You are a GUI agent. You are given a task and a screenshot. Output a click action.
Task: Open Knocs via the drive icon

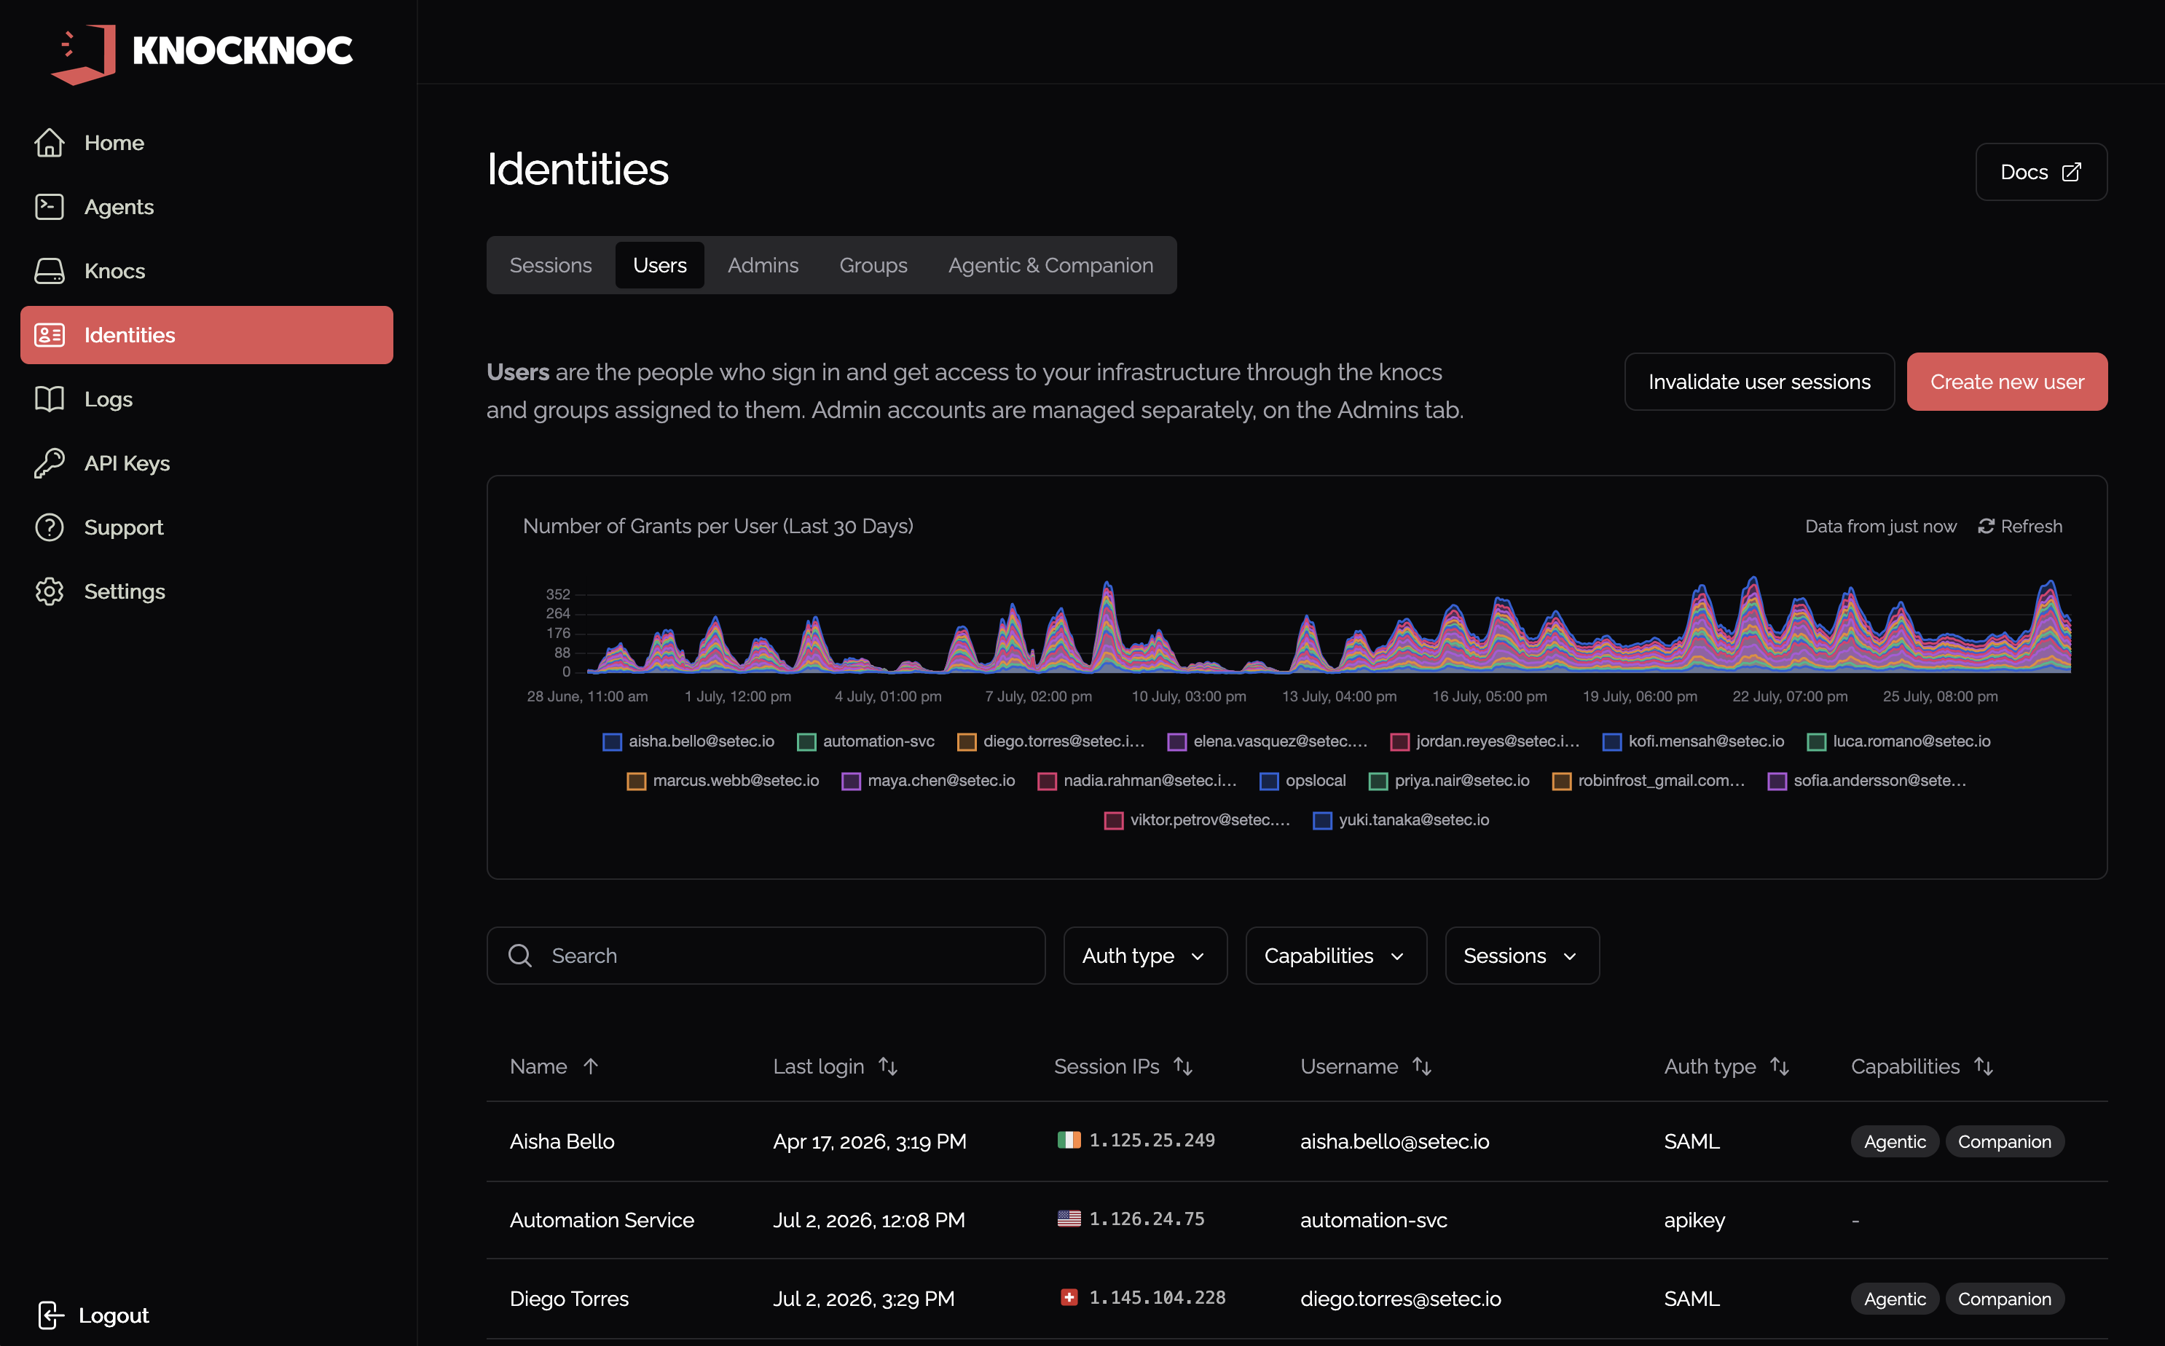coord(49,271)
